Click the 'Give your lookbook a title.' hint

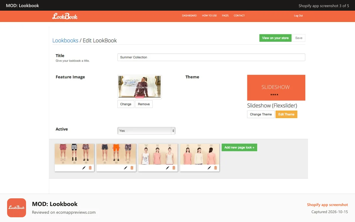72,61
